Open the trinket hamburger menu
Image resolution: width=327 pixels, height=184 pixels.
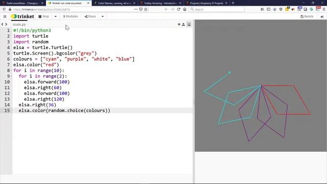tap(5, 16)
